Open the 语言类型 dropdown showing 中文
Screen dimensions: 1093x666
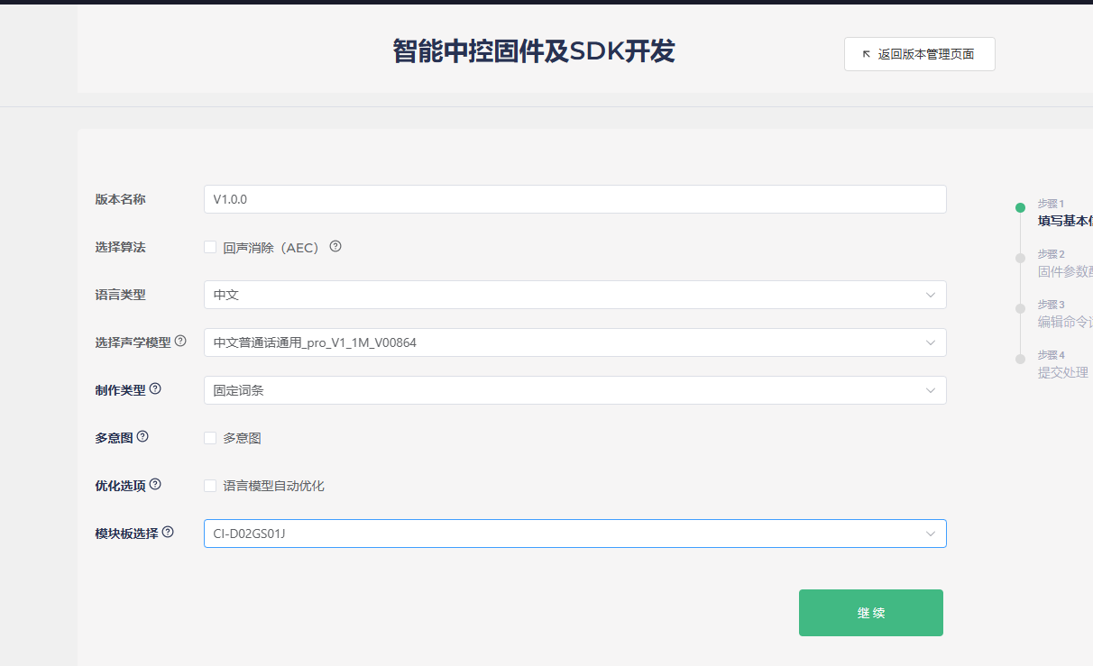pyautogui.click(x=574, y=295)
